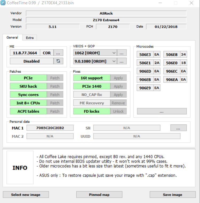Expand the GOP 9.0.1080 dropdown
The height and width of the screenshot is (203, 200).
[x=95, y=61]
